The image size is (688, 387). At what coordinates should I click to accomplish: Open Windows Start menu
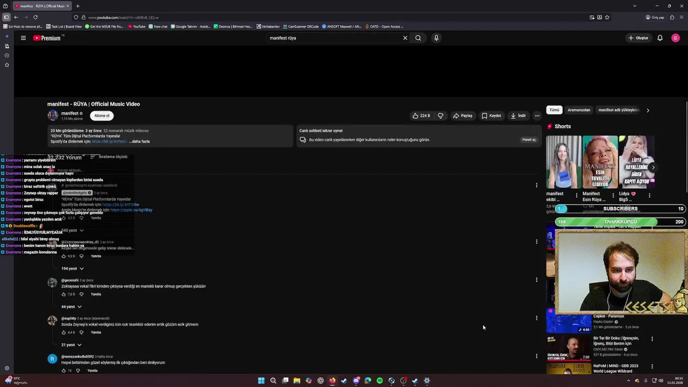(x=261, y=381)
